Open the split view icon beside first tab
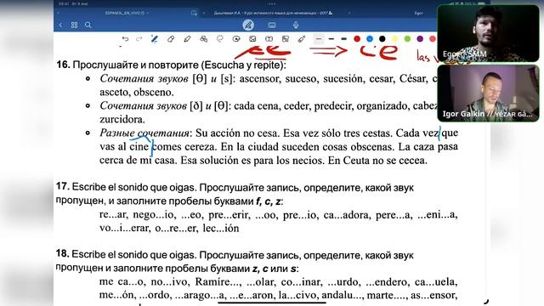The height and width of the screenshot is (306, 544). coord(194,13)
